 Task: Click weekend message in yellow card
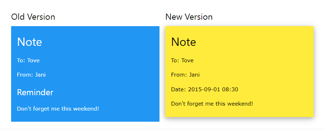(x=212, y=104)
